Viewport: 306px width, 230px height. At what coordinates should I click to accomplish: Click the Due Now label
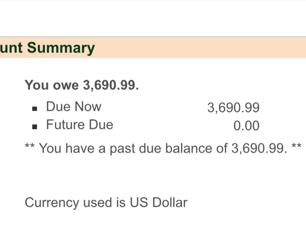[73, 107]
